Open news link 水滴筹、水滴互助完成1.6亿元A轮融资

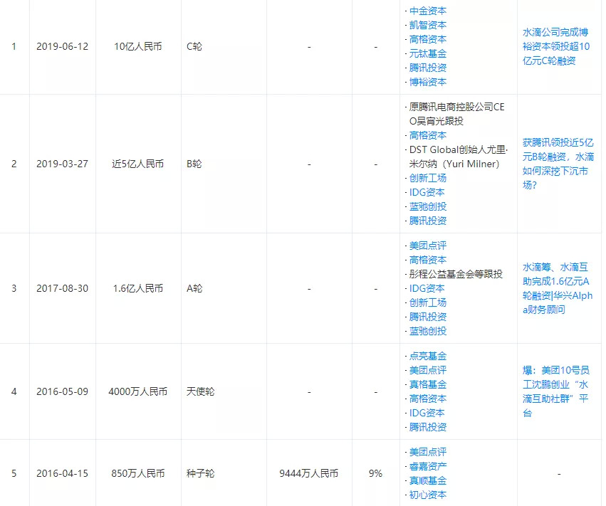click(558, 288)
